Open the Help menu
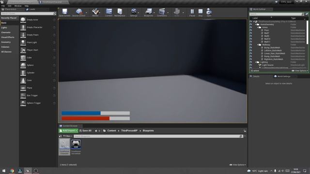The height and width of the screenshot is (174, 310). [26, 6]
